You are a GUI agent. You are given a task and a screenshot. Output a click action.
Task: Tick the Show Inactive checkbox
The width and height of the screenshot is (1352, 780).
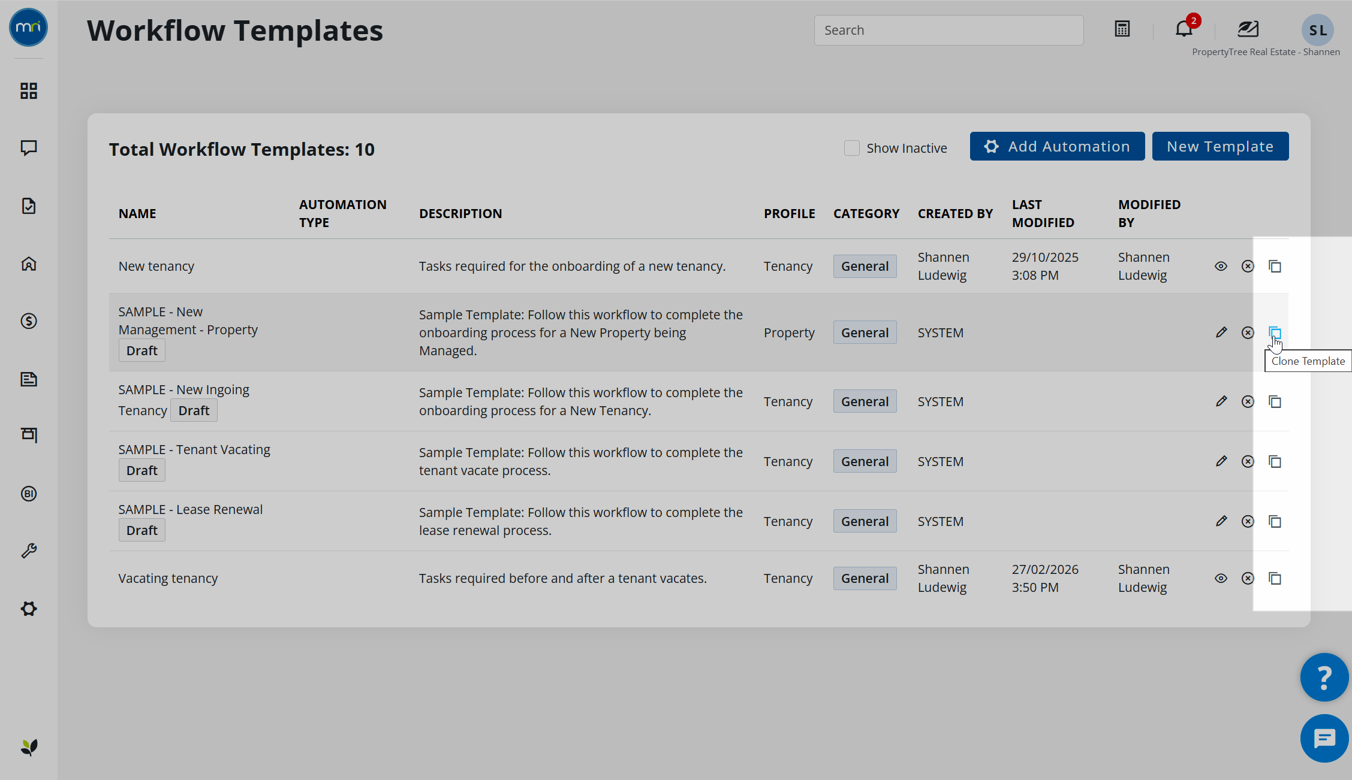[x=852, y=148]
